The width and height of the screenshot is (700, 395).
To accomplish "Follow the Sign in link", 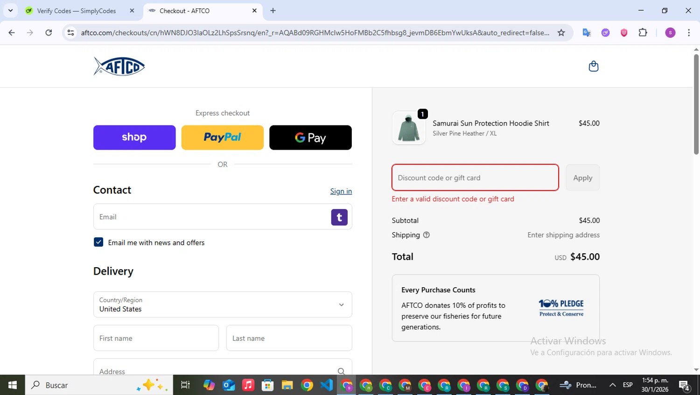I will (341, 191).
